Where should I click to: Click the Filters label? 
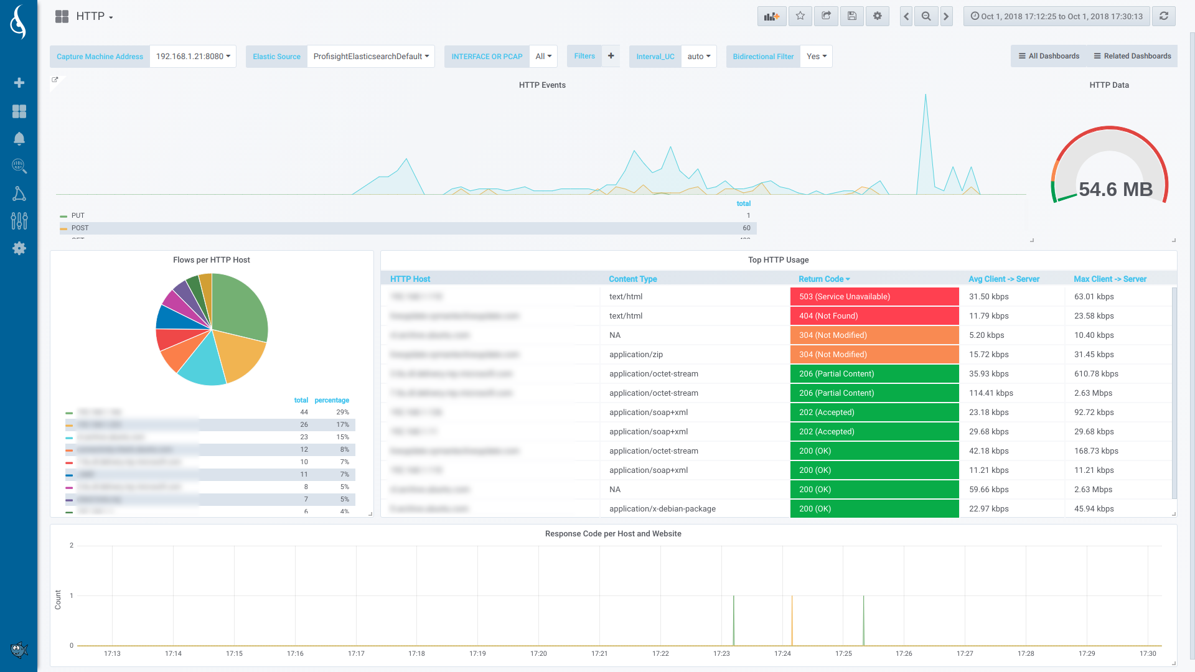[584, 56]
